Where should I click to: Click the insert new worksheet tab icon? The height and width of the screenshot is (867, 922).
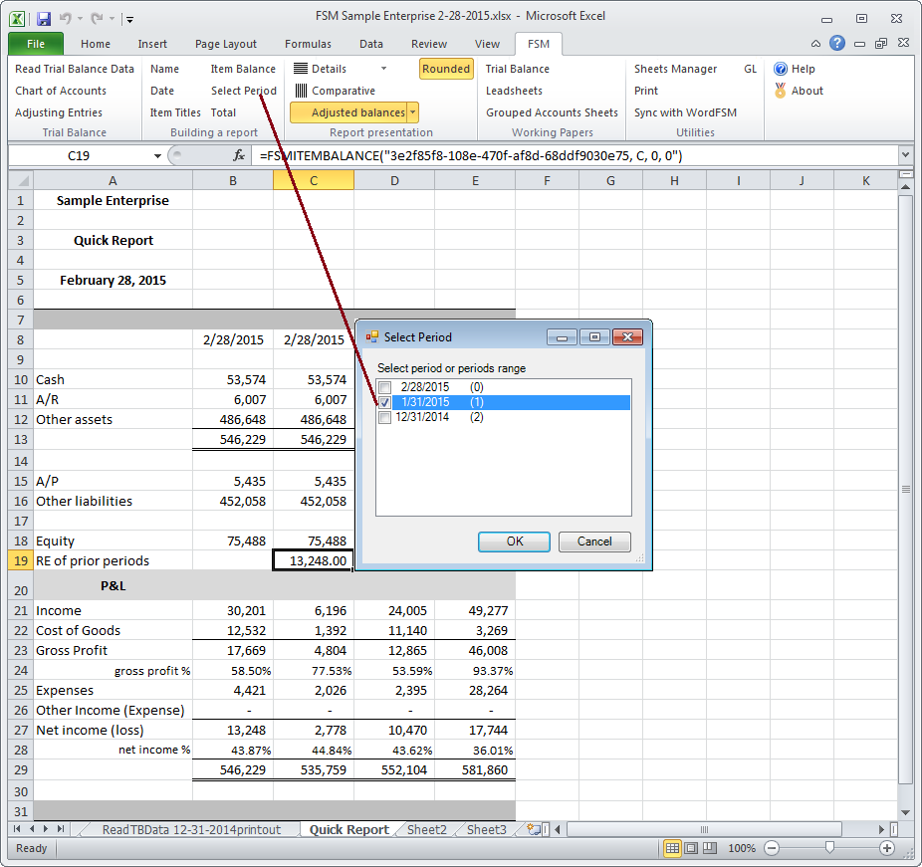click(534, 829)
